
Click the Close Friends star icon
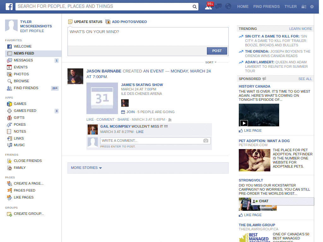(x=9, y=161)
